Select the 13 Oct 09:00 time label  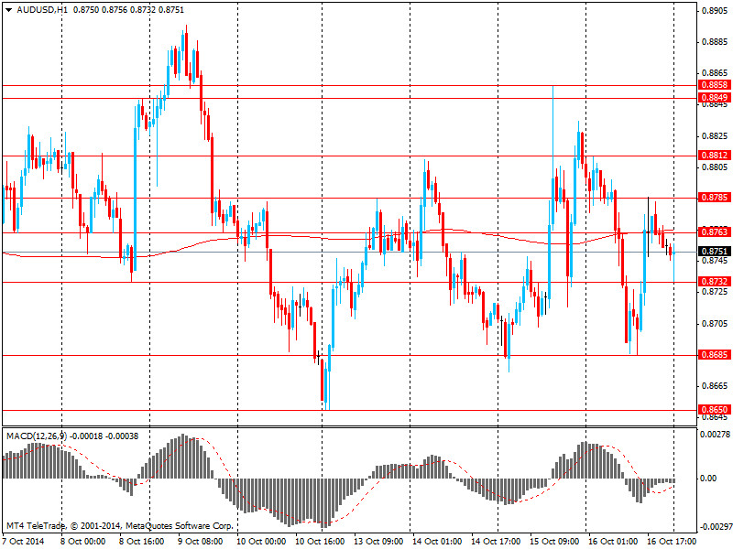pyautogui.click(x=379, y=541)
